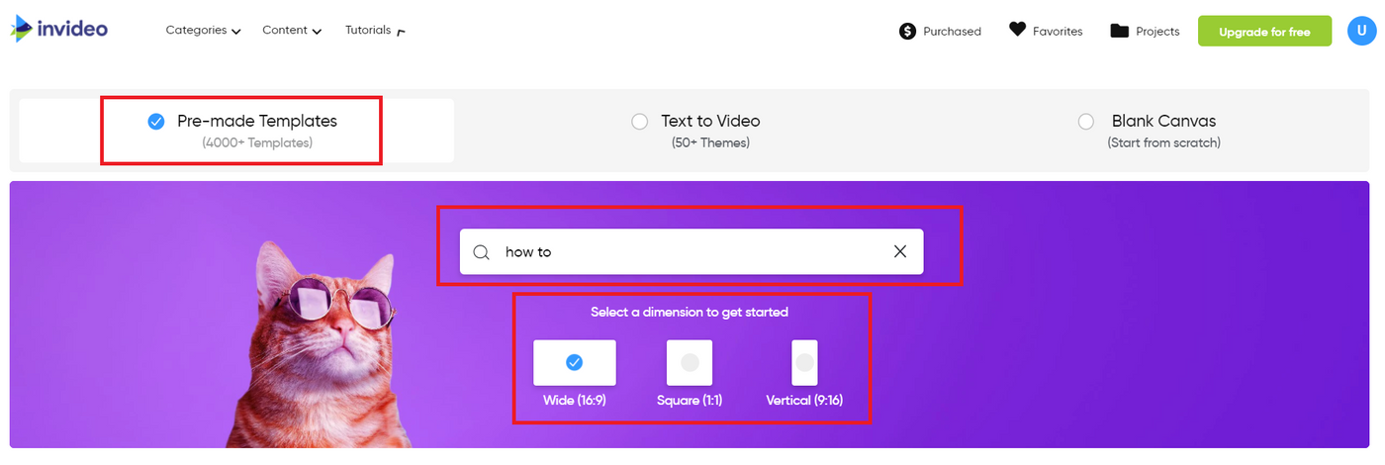Expand the Content dropdown
Screen dimensions: 1385x465
point(292,31)
